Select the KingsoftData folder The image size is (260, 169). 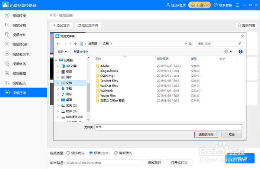109,71
